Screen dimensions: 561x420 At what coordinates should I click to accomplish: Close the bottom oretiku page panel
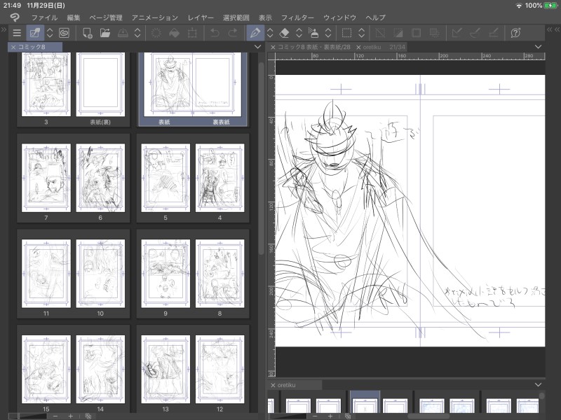(273, 385)
